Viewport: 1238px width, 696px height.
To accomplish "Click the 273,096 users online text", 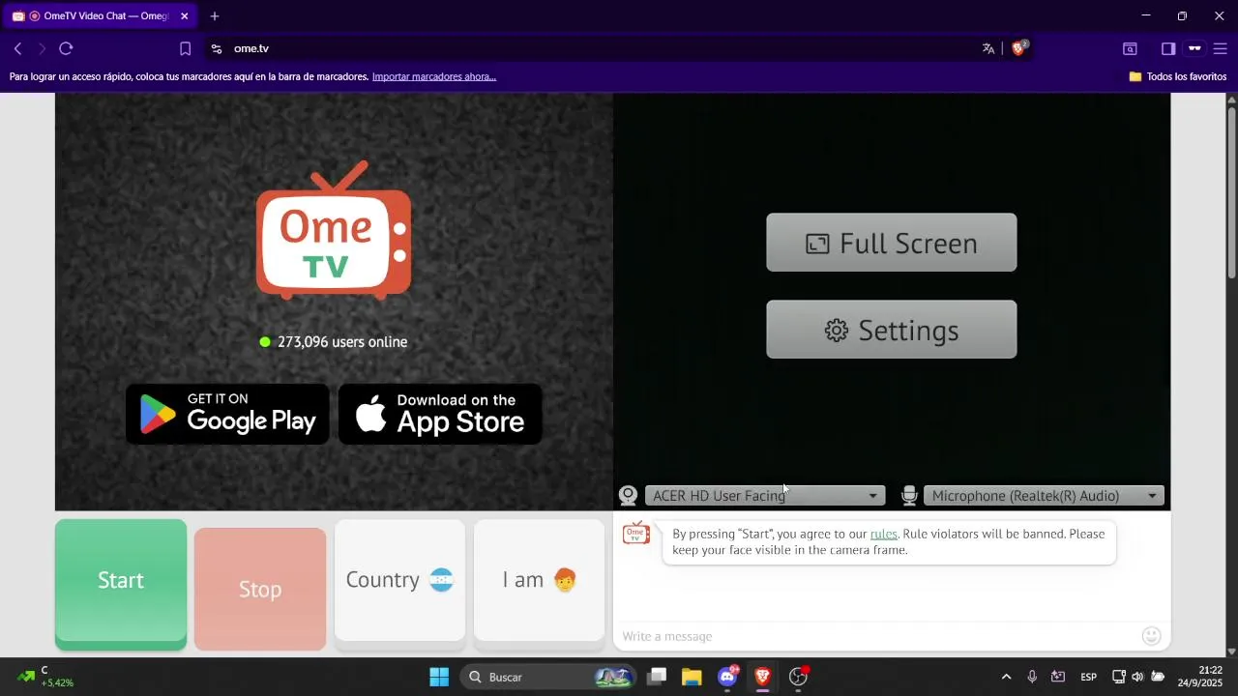I will click(x=342, y=342).
